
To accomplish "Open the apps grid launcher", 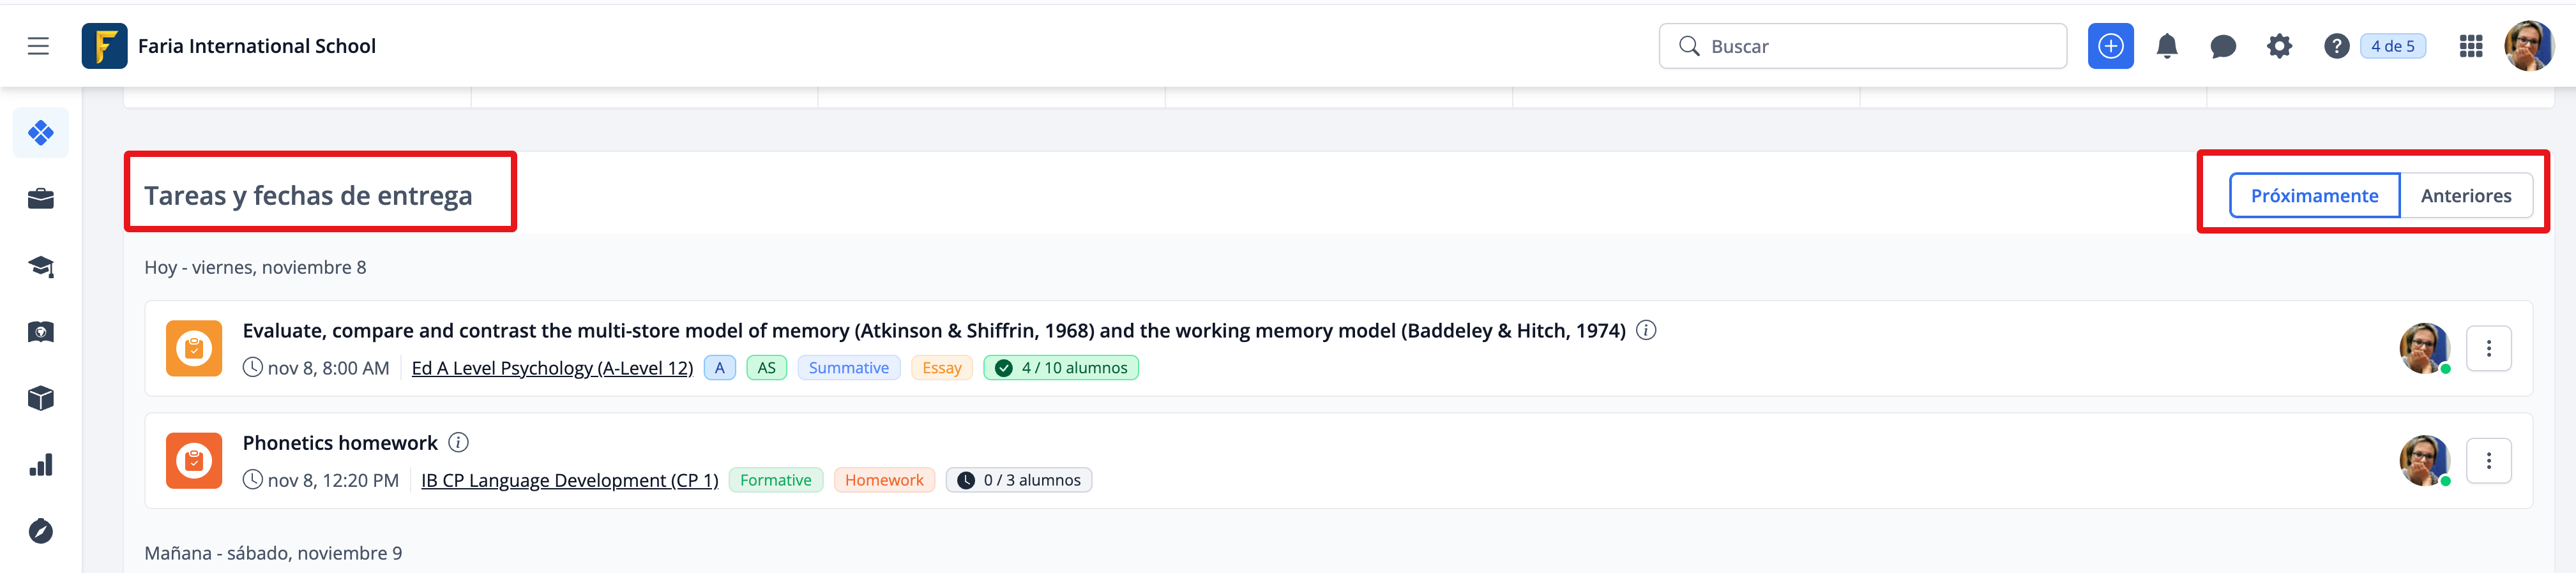I will coord(2471,46).
